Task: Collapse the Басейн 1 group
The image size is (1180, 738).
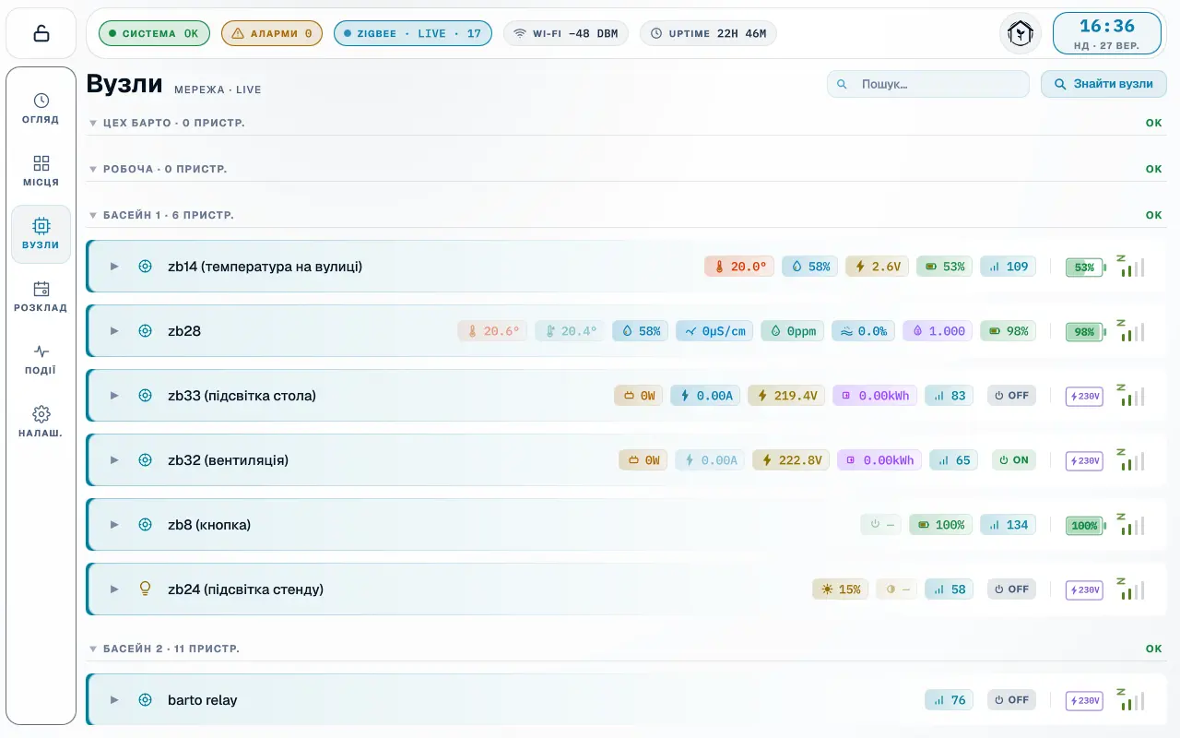Action: click(x=93, y=215)
